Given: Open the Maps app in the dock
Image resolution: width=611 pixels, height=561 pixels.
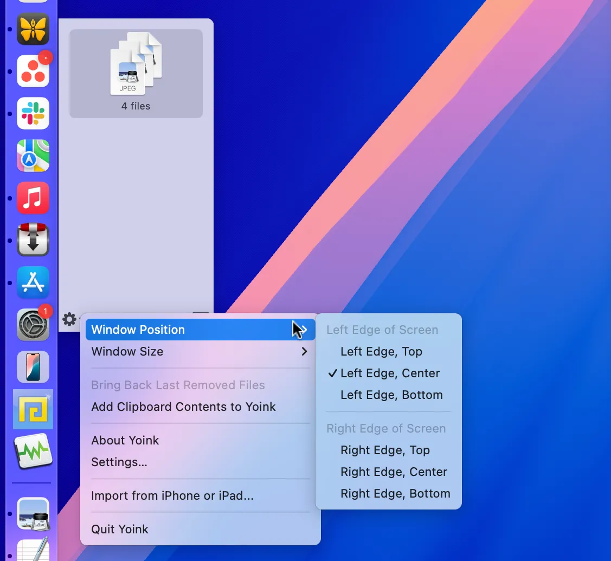Looking at the screenshot, I should point(33,156).
